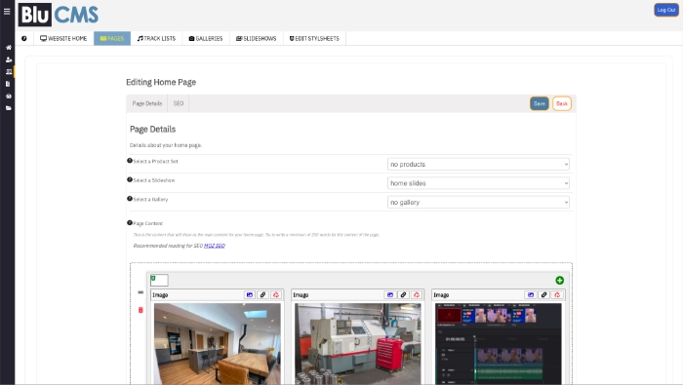
Task: Show help for Select a Gallery
Action: 130,199
